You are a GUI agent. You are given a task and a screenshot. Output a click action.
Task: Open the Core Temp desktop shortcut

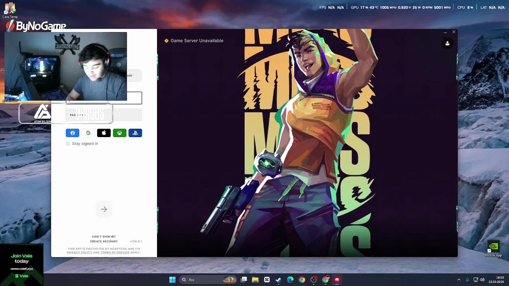[x=10, y=10]
